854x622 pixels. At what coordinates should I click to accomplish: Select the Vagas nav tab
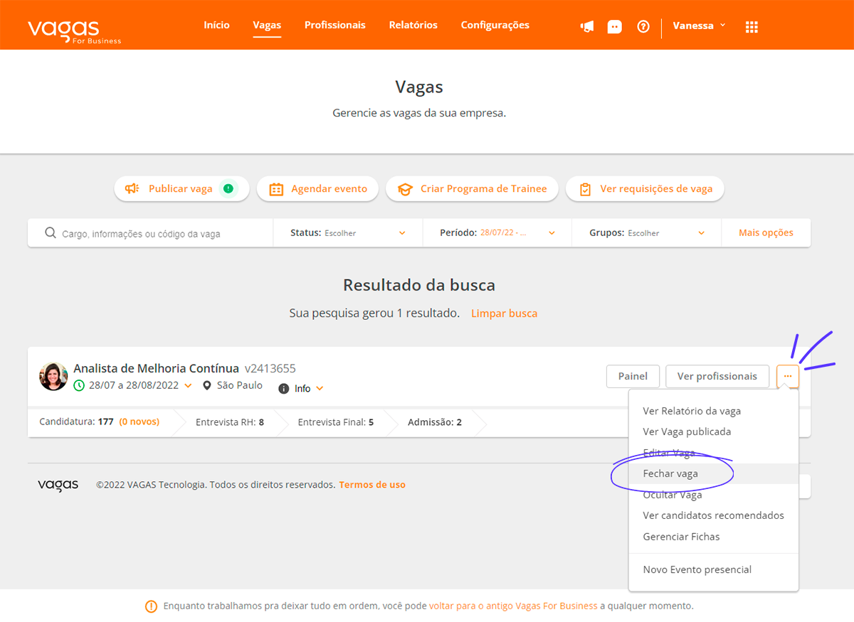click(x=267, y=26)
